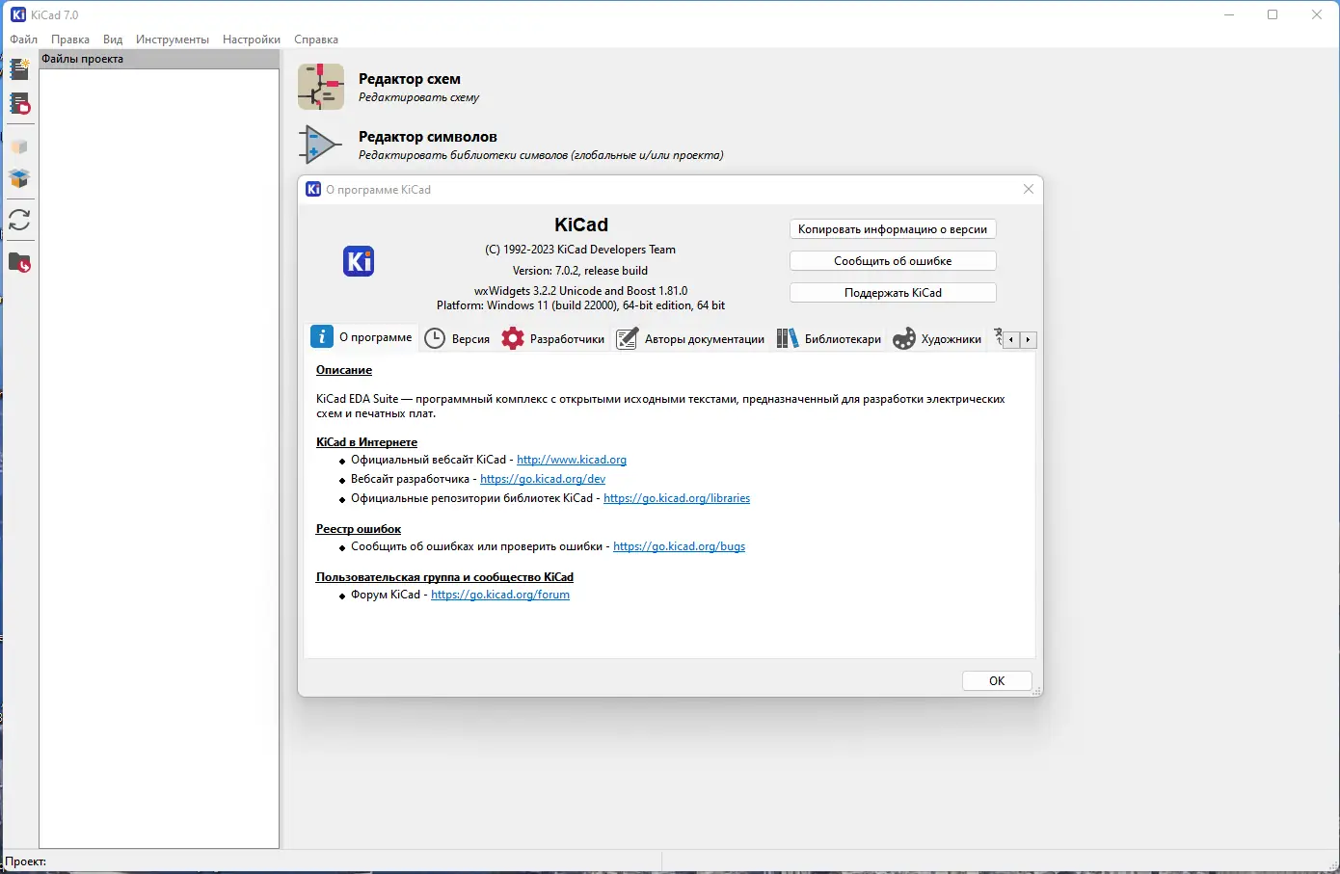Click the Сообщить об ошибке button
This screenshot has height=874, width=1340.
893,261
